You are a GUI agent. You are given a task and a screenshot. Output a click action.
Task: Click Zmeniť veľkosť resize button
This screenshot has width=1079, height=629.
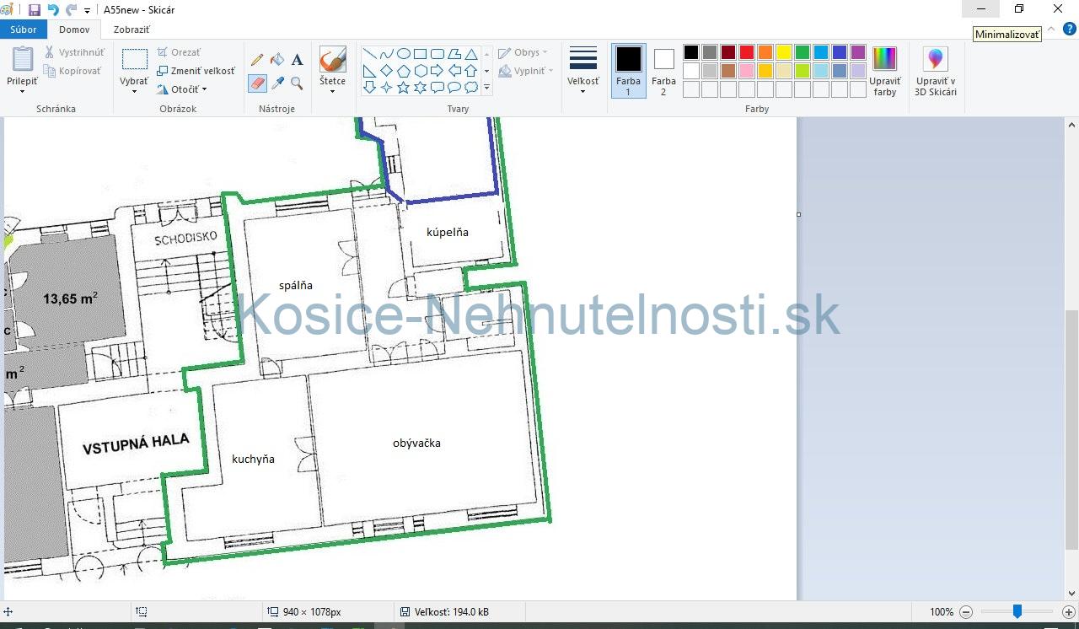[196, 71]
